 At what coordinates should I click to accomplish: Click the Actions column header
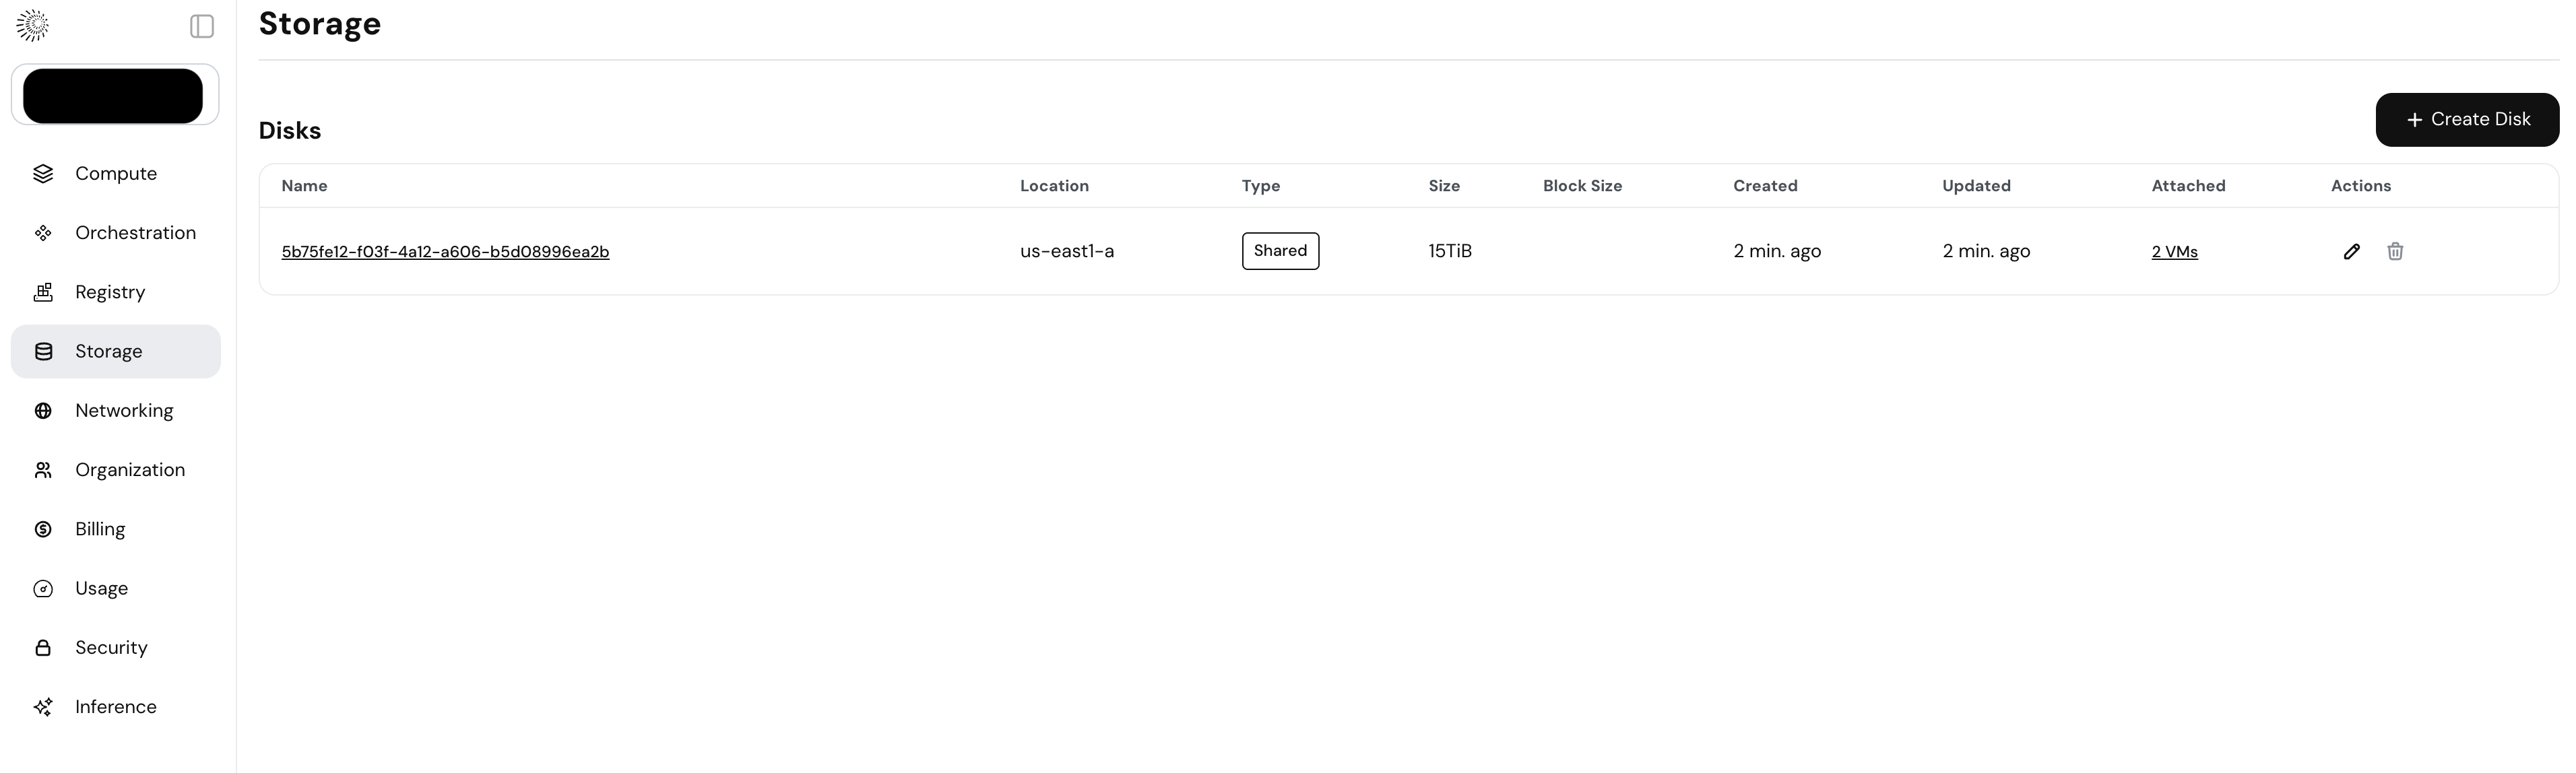[2360, 186]
